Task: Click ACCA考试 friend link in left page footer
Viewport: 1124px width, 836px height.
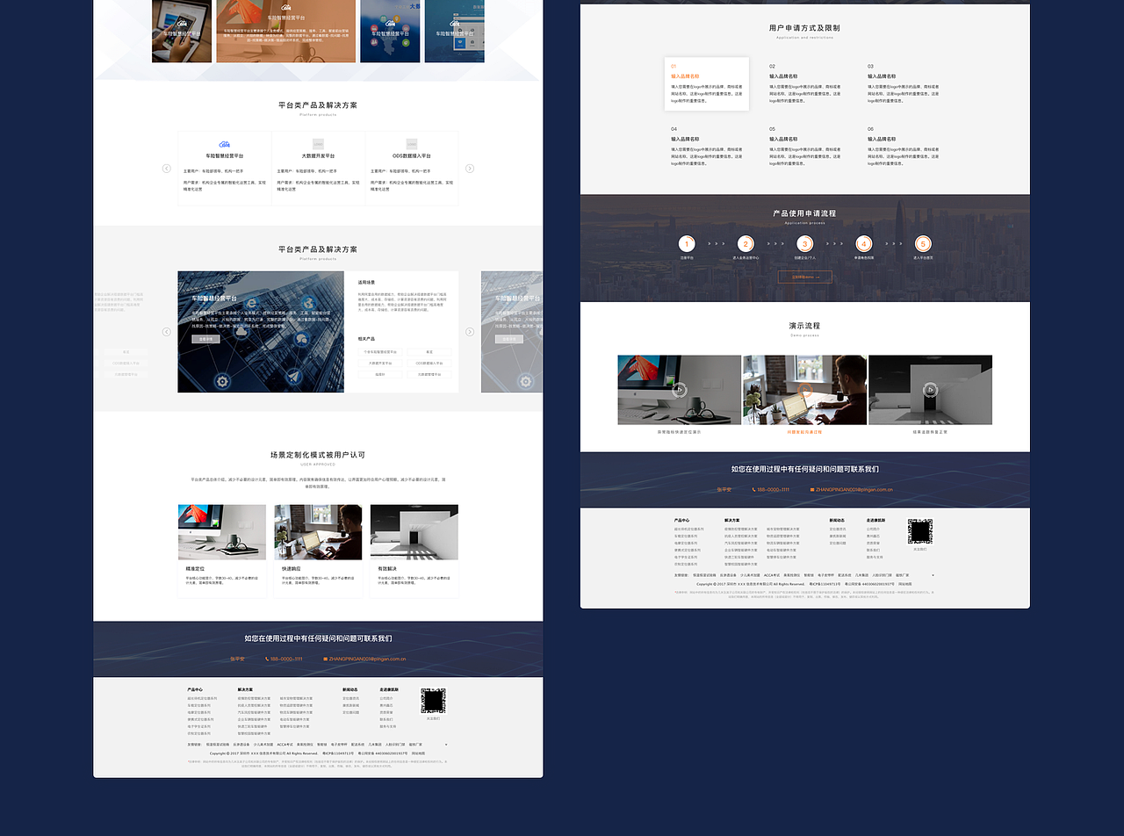Action: 285,745
